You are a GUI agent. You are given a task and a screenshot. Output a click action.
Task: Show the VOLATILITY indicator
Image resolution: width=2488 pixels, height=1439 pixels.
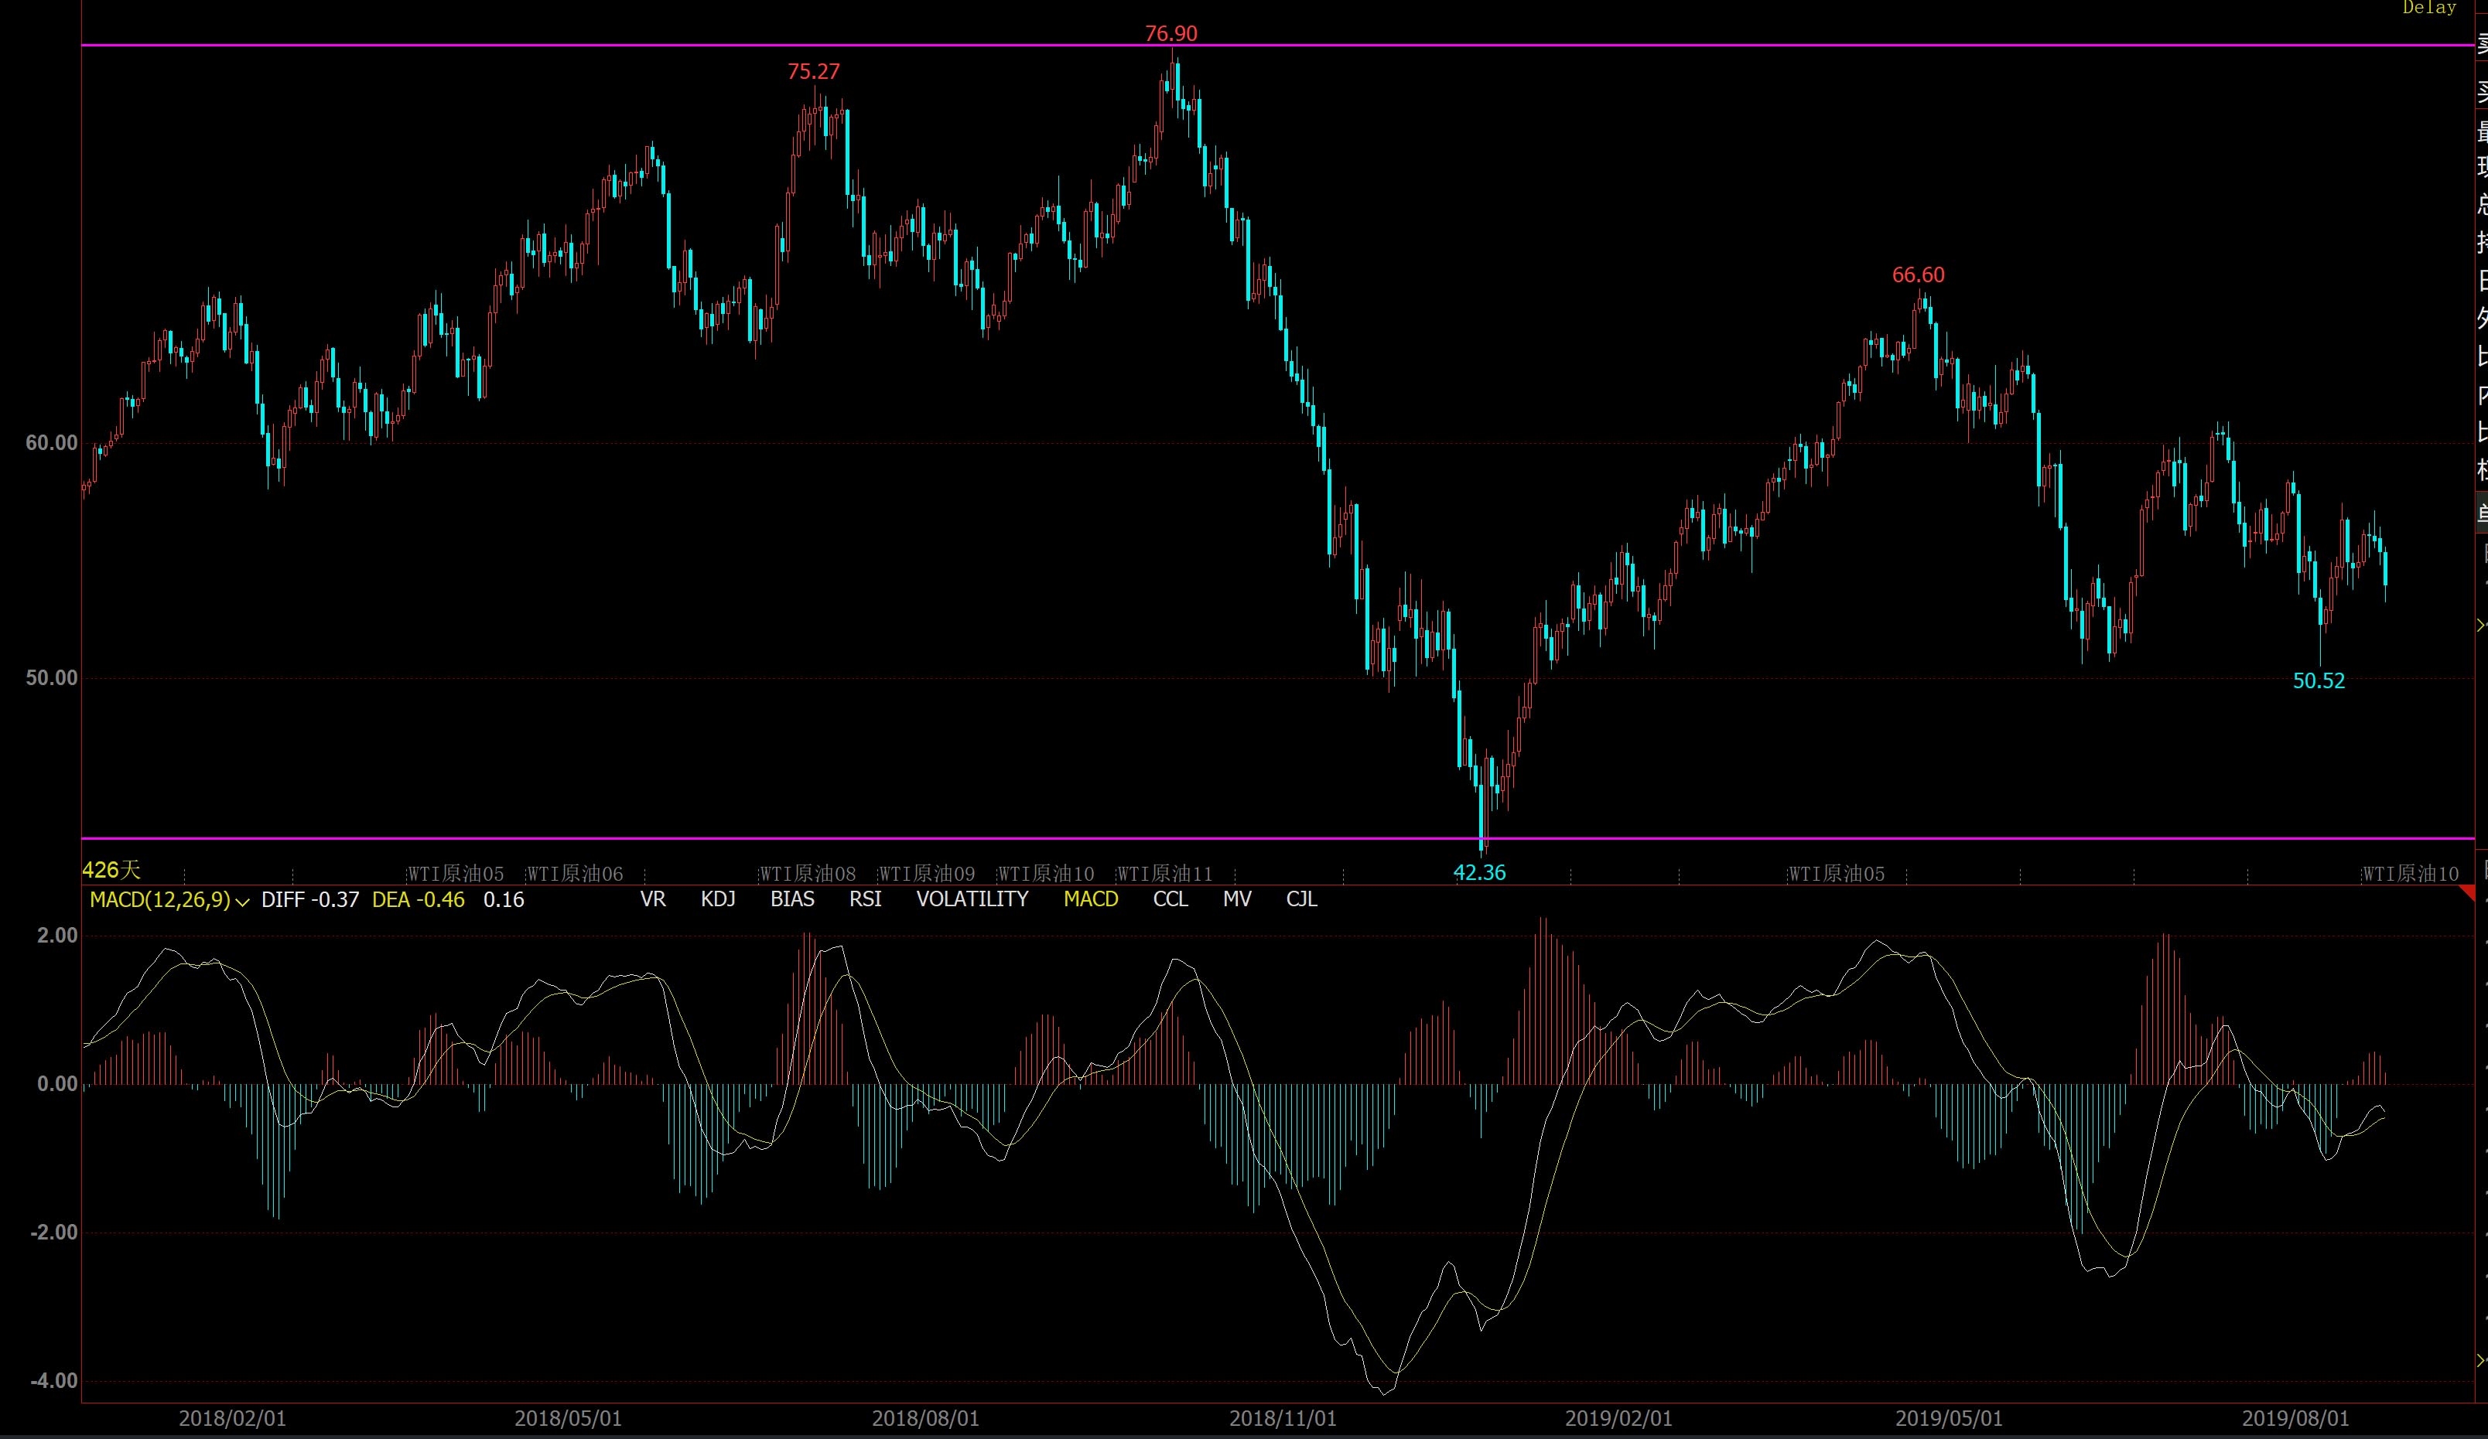click(x=972, y=899)
